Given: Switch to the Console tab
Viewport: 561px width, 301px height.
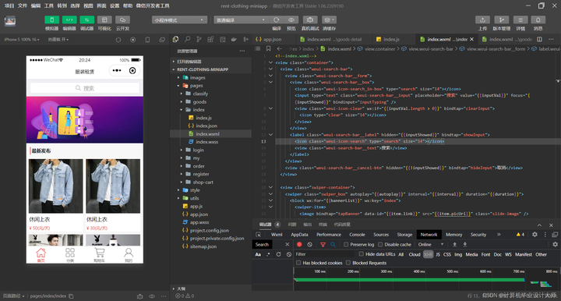Looking at the screenshot, I should (x=357, y=235).
